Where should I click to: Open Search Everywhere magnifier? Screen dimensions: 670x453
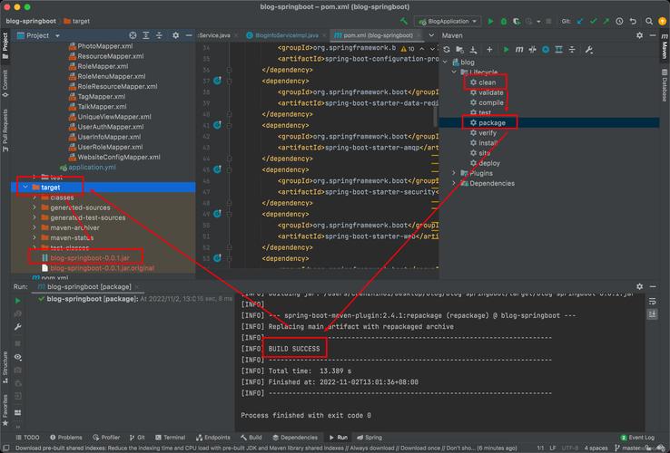(648, 21)
